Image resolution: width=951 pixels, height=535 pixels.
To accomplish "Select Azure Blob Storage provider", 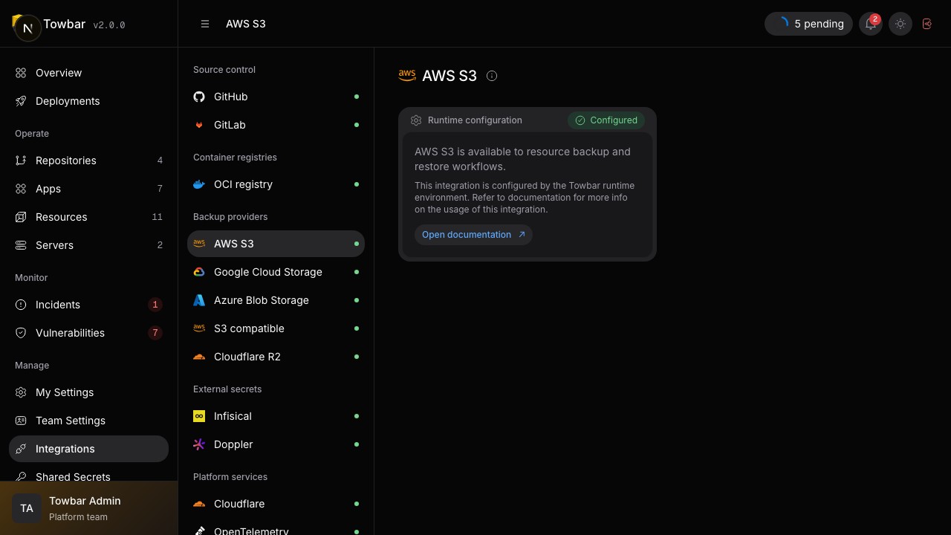I will [x=276, y=300].
